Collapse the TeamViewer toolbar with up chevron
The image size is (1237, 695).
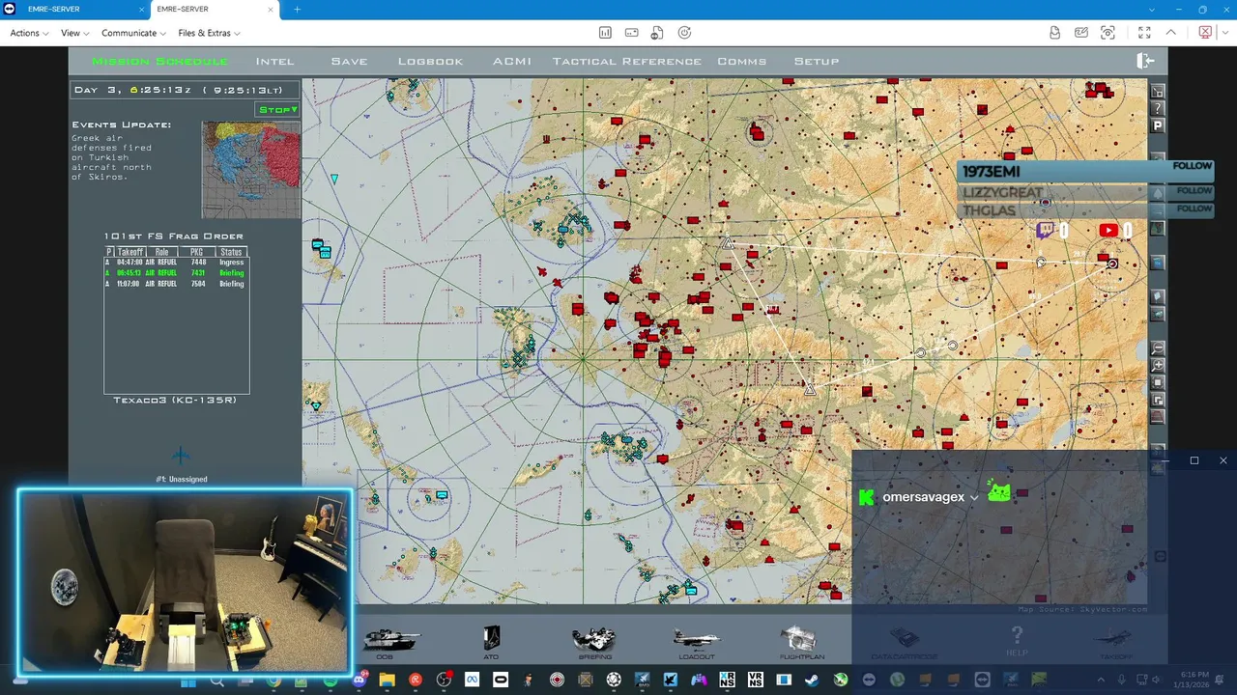coord(1171,32)
